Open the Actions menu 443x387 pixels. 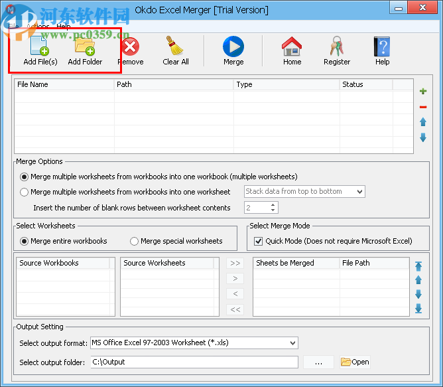point(38,27)
